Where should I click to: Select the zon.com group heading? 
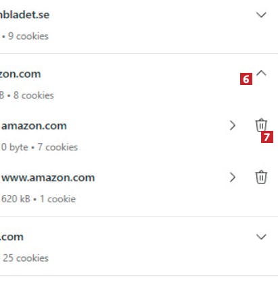click(x=20, y=74)
